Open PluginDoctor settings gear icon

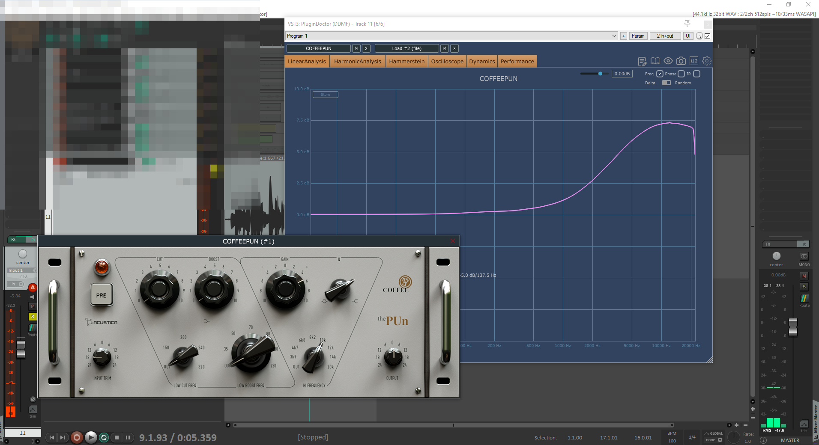pos(707,61)
